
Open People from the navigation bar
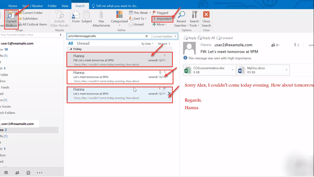17,173
